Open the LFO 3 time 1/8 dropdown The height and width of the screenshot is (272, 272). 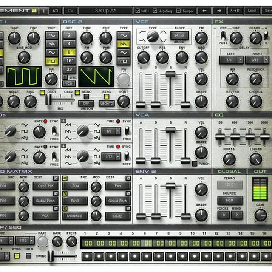(x=111, y=131)
